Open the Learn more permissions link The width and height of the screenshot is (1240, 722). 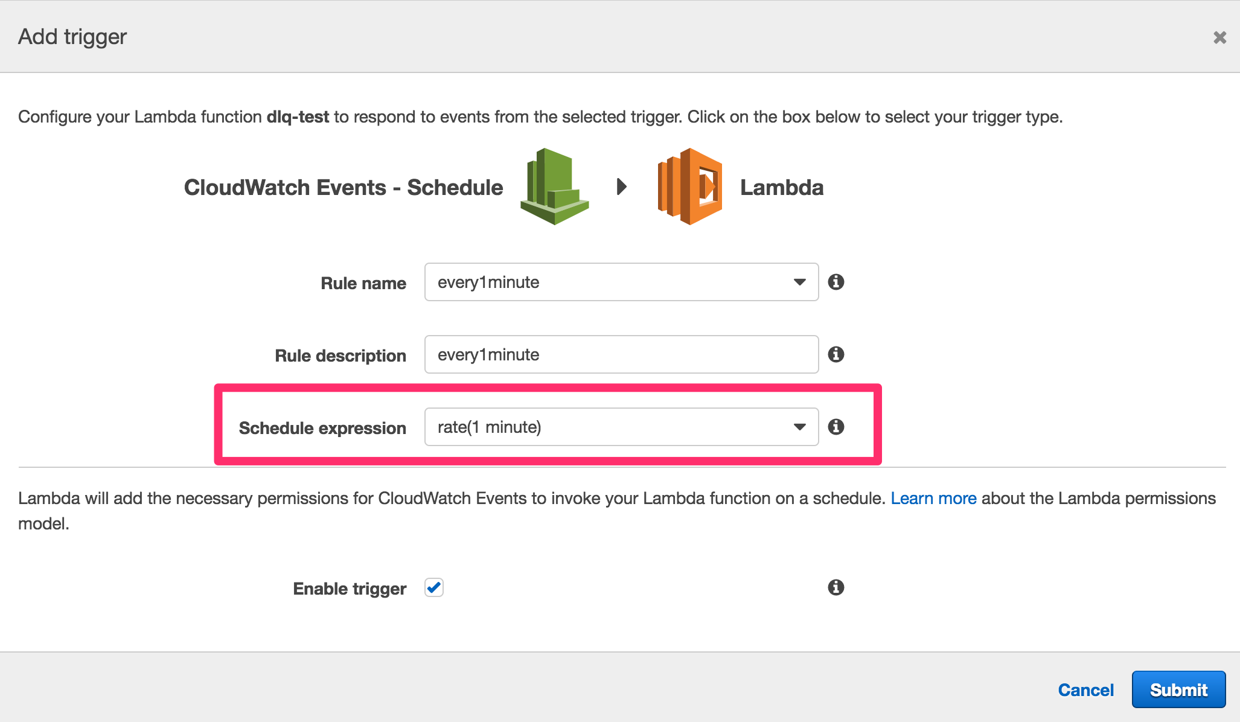click(x=933, y=498)
